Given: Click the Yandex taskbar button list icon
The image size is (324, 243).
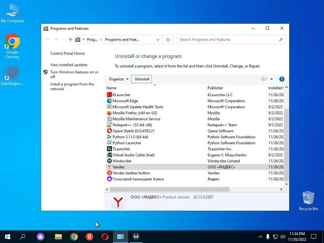Looking at the screenshot, I should pyautogui.click(x=109, y=173).
